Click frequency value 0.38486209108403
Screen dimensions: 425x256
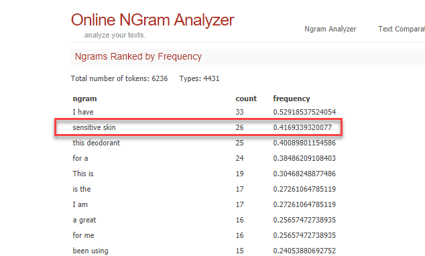click(304, 158)
